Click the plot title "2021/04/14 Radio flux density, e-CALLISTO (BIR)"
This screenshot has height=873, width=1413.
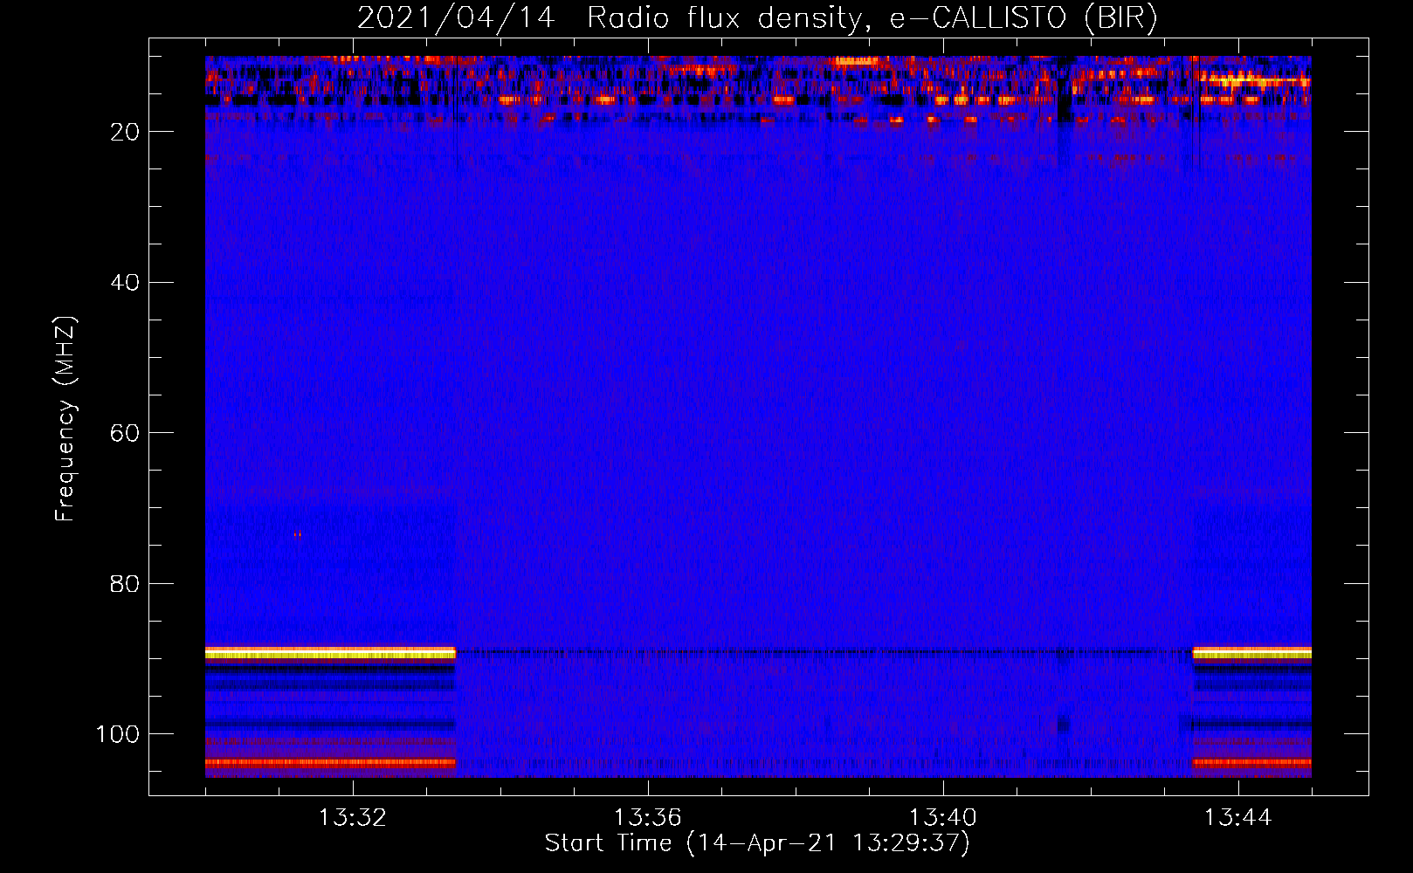coord(757,18)
